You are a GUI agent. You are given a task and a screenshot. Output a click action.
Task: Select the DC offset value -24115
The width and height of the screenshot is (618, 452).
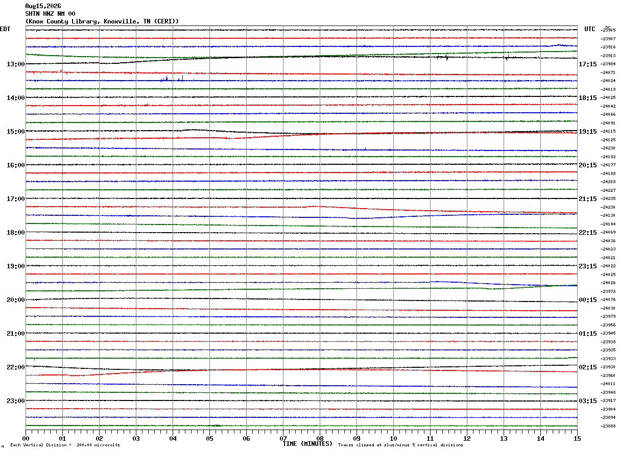coord(608,131)
